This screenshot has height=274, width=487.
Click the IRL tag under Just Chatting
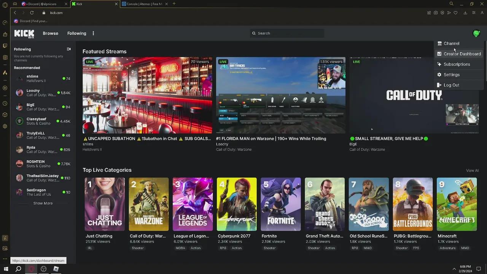pos(90,248)
